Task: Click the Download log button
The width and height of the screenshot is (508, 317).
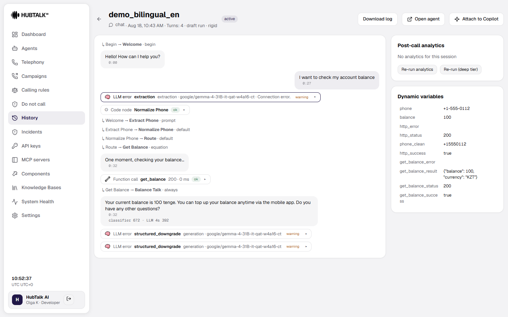Action: tap(377, 19)
